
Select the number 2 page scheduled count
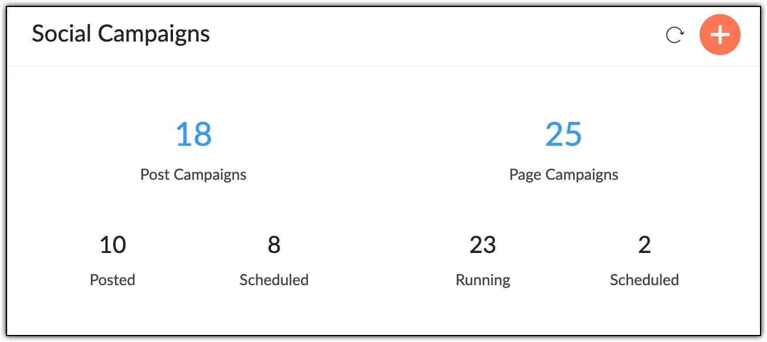point(644,245)
